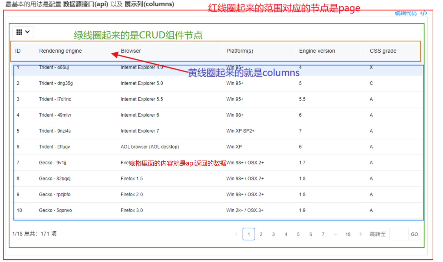Go to pagination page 7

point(323,234)
